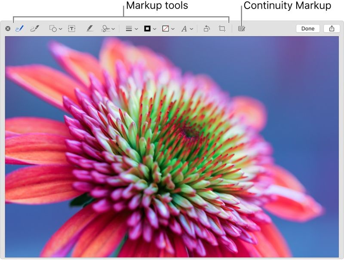The height and width of the screenshot is (260, 344).
Task: Select the Text box tool
Action: tap(71, 29)
